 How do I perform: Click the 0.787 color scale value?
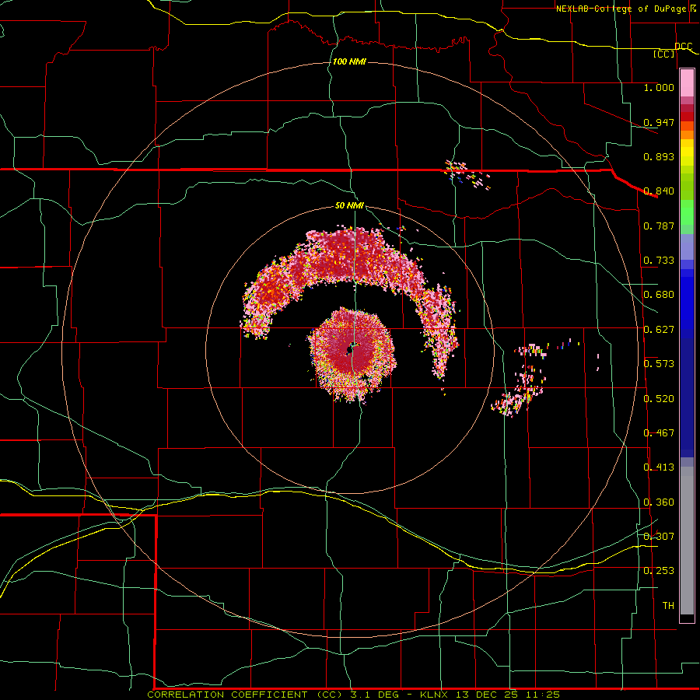click(x=659, y=226)
